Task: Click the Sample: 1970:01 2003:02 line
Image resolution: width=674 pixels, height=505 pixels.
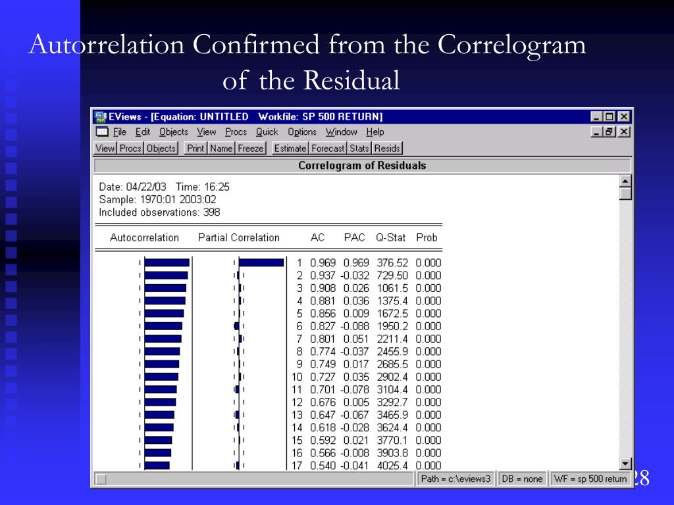Action: pos(157,200)
